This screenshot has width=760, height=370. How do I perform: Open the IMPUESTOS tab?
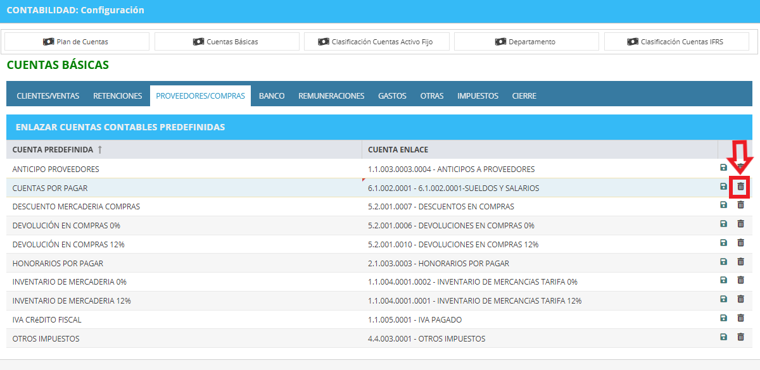(x=478, y=96)
